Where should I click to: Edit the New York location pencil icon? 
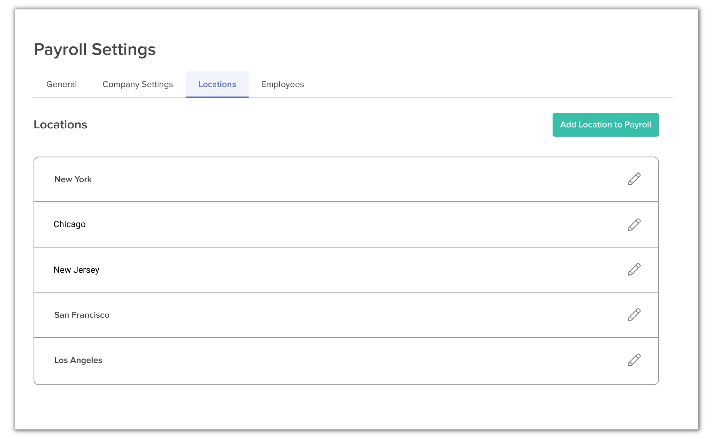tap(634, 179)
